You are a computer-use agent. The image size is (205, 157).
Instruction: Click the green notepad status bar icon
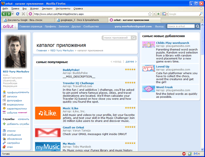tap(190, 154)
